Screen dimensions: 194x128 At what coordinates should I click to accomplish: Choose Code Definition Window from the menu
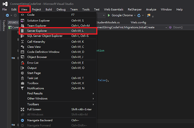[x=58, y=52]
